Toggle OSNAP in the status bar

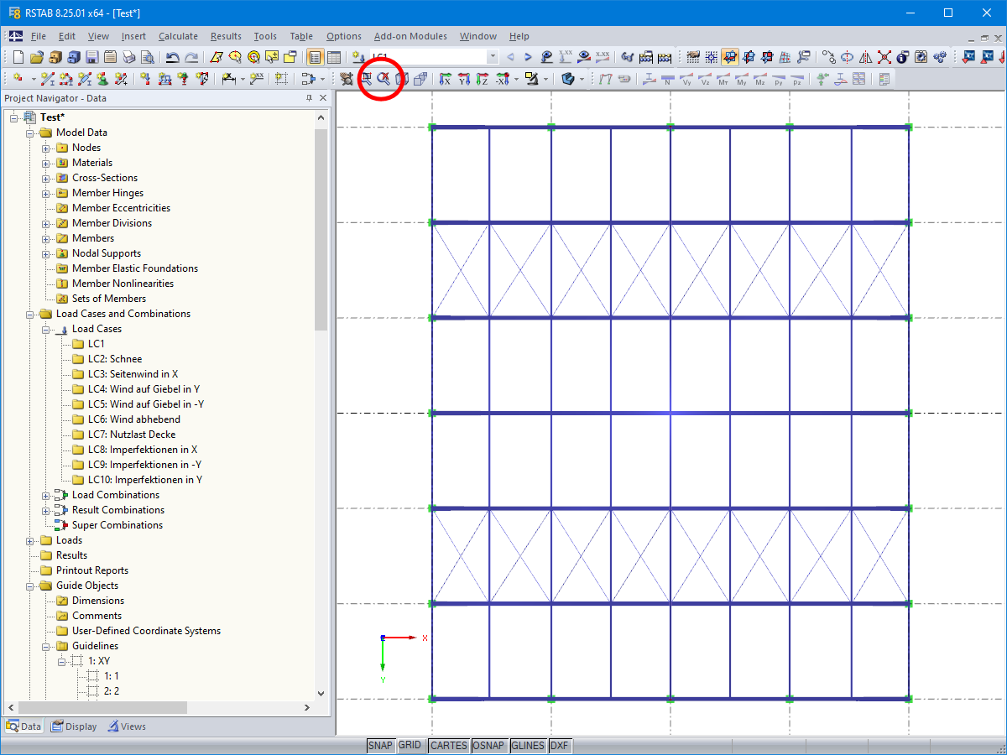tap(489, 745)
